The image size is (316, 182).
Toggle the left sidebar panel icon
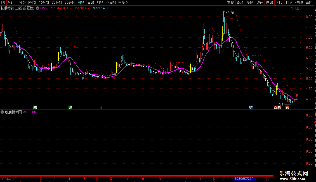[3, 3]
